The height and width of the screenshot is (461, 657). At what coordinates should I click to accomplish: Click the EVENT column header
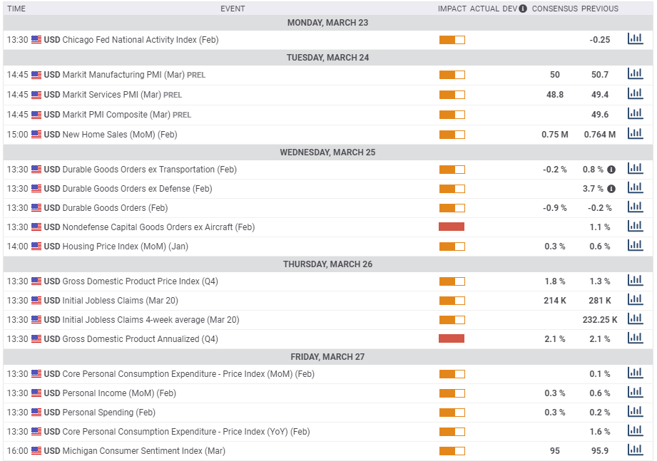(233, 9)
